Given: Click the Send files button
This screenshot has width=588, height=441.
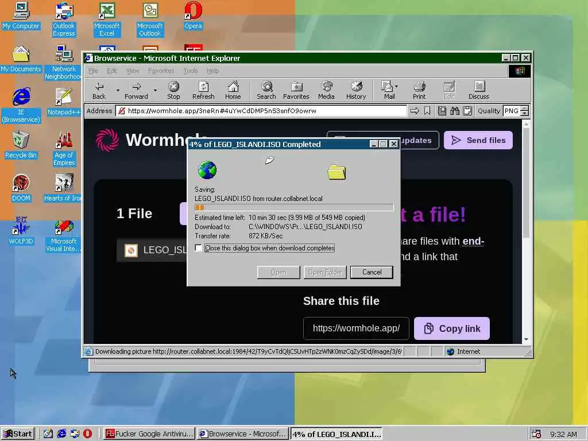Looking at the screenshot, I should (478, 140).
